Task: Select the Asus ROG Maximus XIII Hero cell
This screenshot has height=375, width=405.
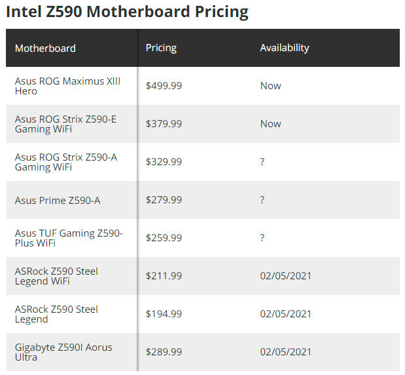Action: click(x=67, y=86)
